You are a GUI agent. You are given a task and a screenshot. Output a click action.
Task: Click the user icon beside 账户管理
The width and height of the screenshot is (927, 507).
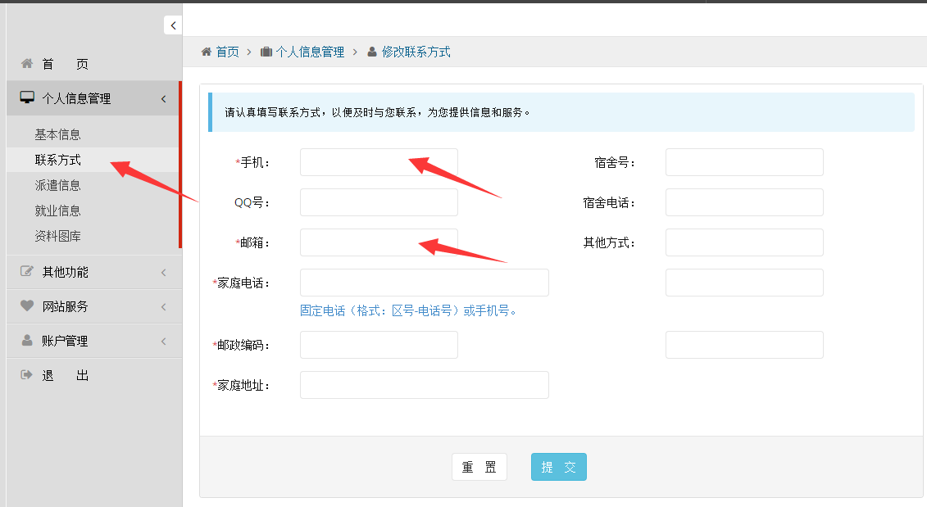pyautogui.click(x=27, y=341)
